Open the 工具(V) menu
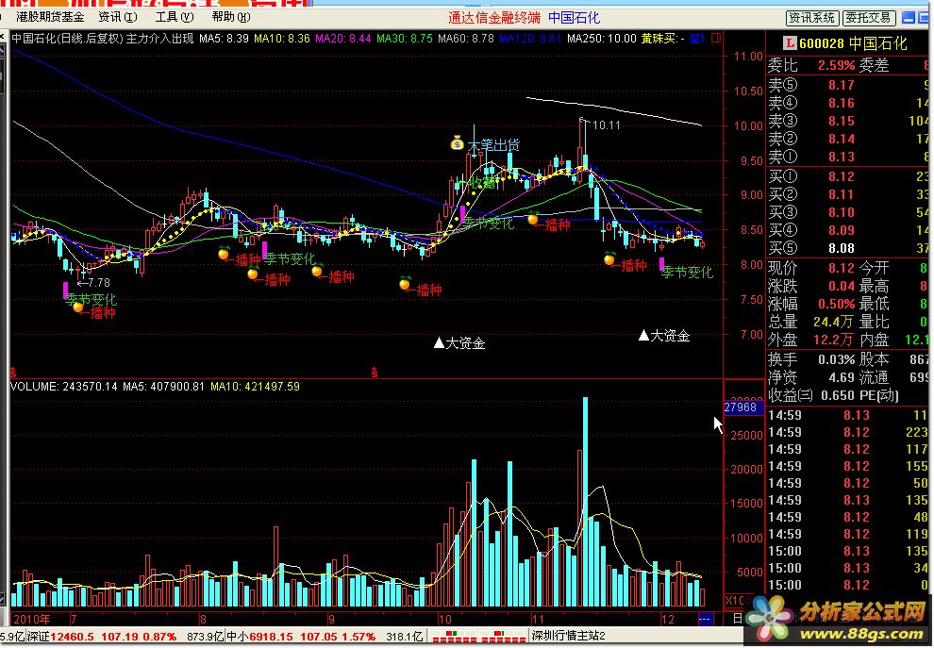 174,17
